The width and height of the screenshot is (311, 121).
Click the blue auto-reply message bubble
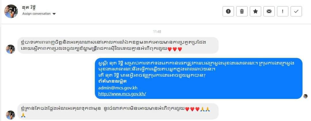(x=198, y=78)
